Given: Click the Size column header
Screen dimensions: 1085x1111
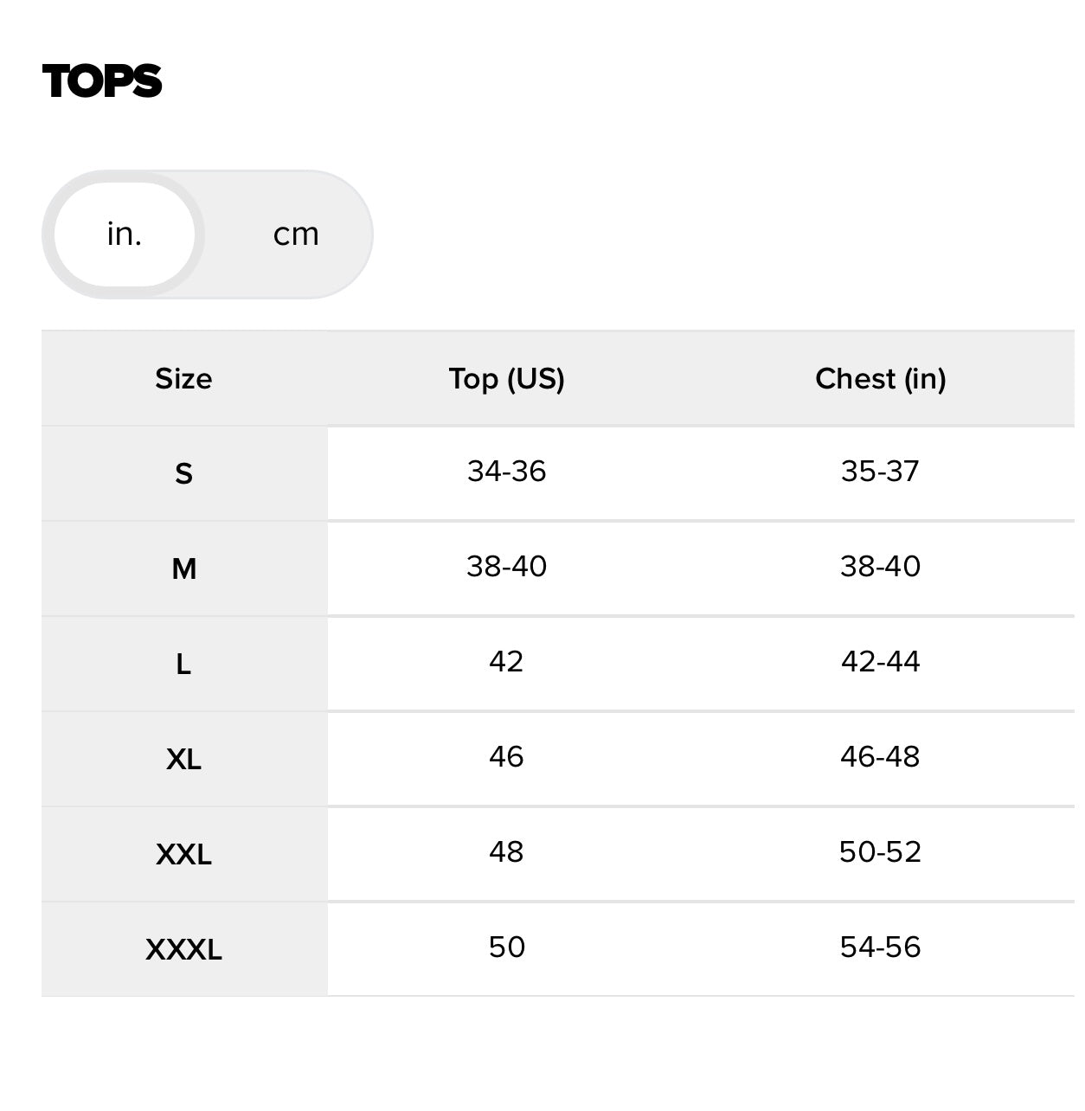Looking at the screenshot, I should click(183, 379).
